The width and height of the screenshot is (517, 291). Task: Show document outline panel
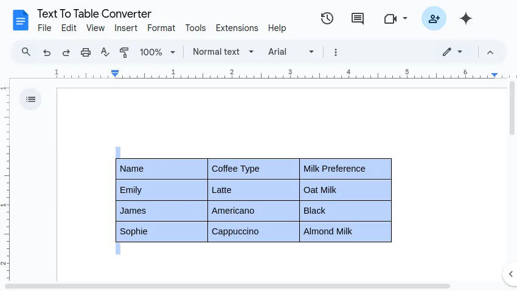coord(30,99)
